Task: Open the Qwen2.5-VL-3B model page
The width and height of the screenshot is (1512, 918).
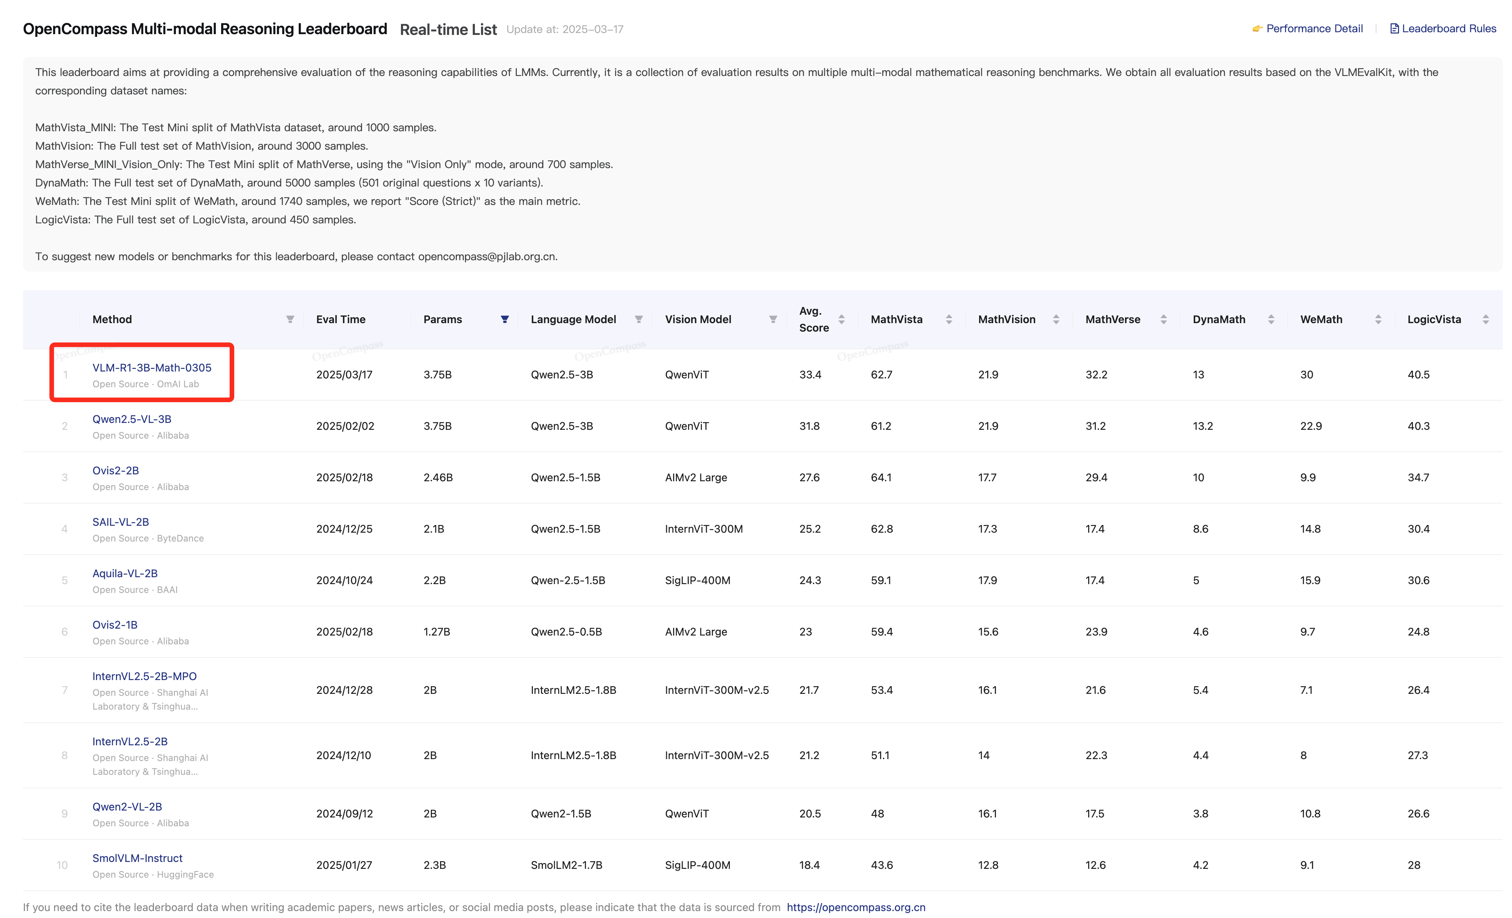Action: (x=131, y=419)
